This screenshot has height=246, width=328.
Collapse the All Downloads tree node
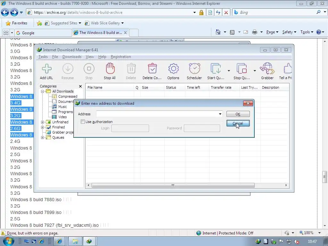click(x=43, y=91)
